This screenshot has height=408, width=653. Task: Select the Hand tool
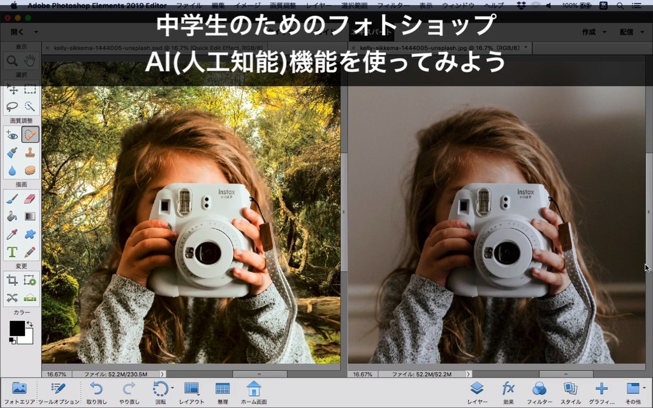pyautogui.click(x=29, y=61)
